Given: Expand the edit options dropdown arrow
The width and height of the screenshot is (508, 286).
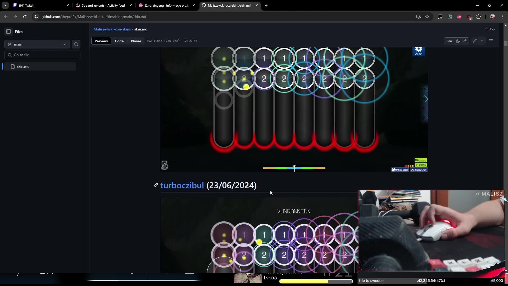Looking at the screenshot, I should click(482, 41).
